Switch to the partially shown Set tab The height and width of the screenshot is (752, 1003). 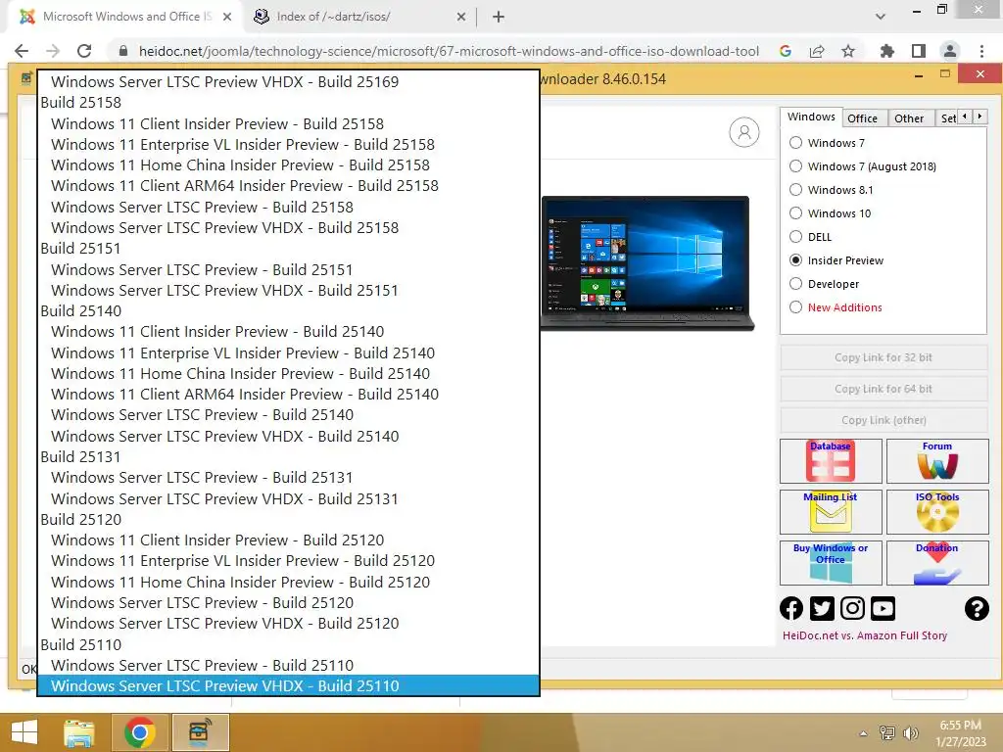click(x=947, y=118)
